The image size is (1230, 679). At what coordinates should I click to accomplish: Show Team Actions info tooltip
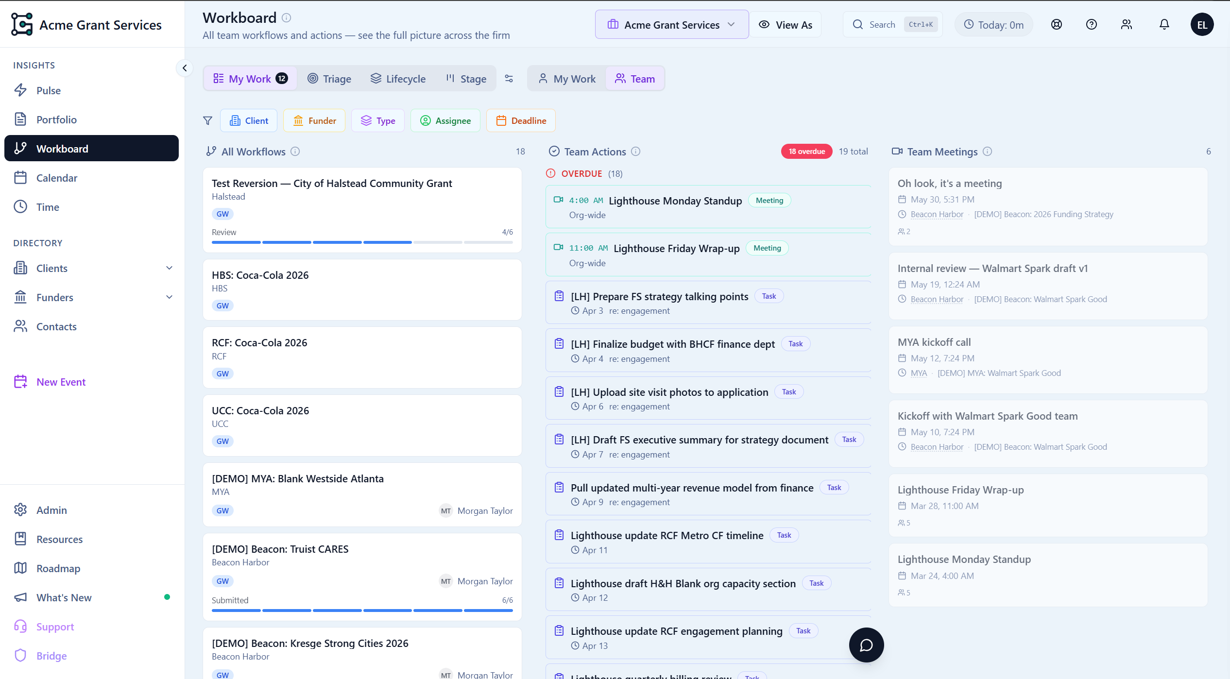coord(636,152)
